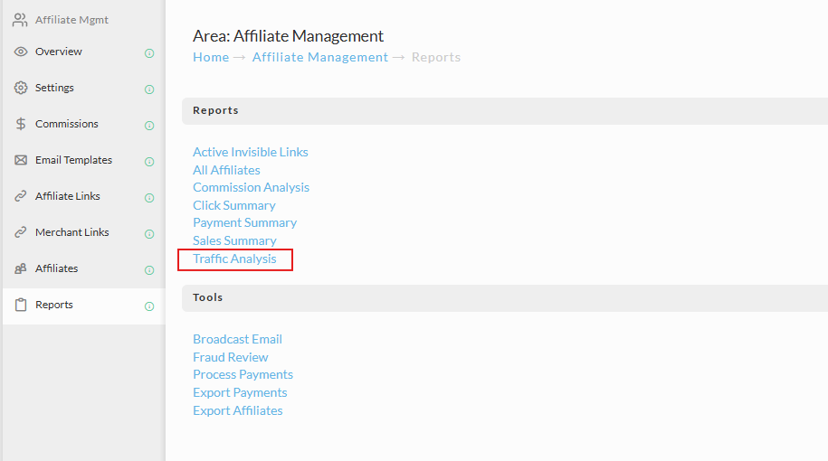The width and height of the screenshot is (828, 461).
Task: Select Affiliates in the sidebar
Action: [56, 268]
